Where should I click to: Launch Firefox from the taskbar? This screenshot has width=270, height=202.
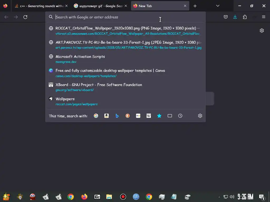pyautogui.click(x=84, y=197)
